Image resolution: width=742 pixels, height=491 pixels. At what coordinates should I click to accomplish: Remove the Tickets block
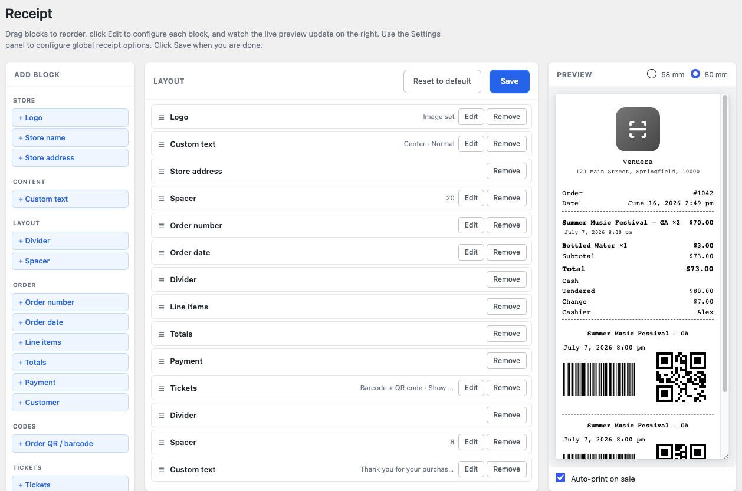[x=507, y=388]
